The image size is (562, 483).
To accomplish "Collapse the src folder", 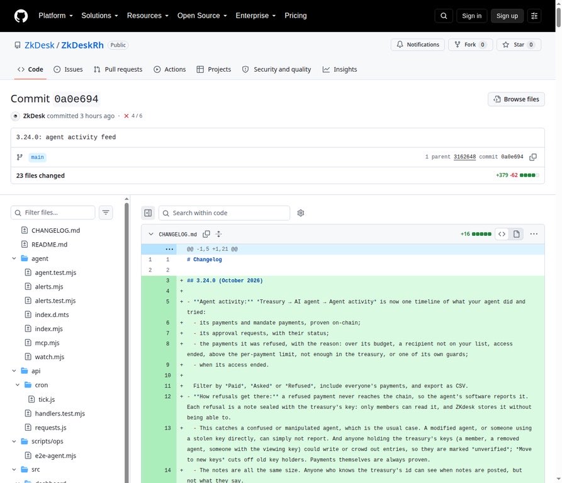I will 14,469.
